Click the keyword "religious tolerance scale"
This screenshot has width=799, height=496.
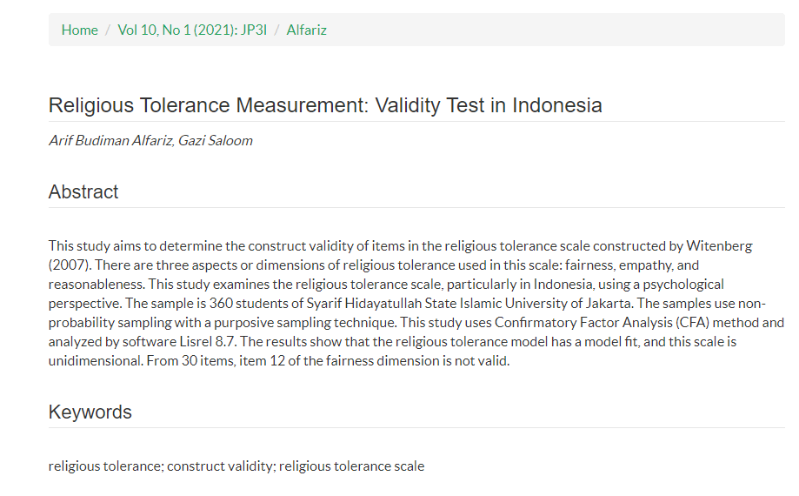pyautogui.click(x=351, y=466)
